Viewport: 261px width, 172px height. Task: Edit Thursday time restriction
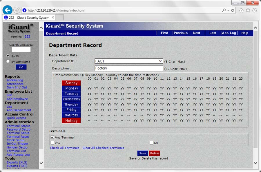tap(71, 104)
